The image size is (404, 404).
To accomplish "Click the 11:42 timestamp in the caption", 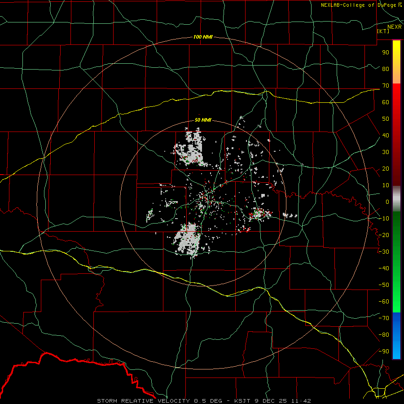I will coord(301,401).
